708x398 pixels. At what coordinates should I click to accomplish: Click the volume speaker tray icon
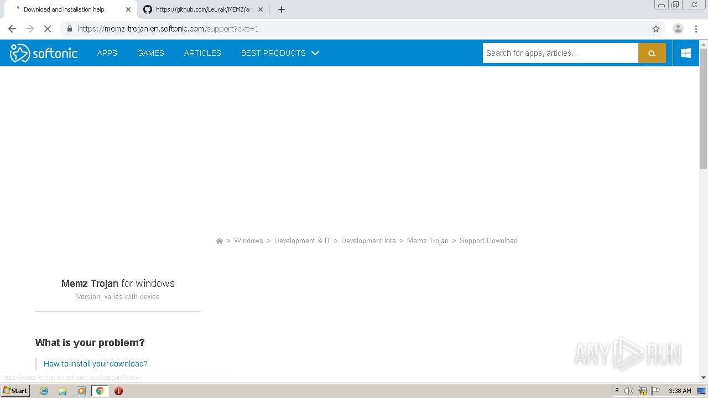[629, 391]
